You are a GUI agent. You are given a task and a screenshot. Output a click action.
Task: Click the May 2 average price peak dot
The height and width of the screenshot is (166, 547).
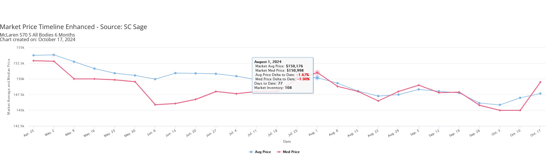tap(54, 55)
